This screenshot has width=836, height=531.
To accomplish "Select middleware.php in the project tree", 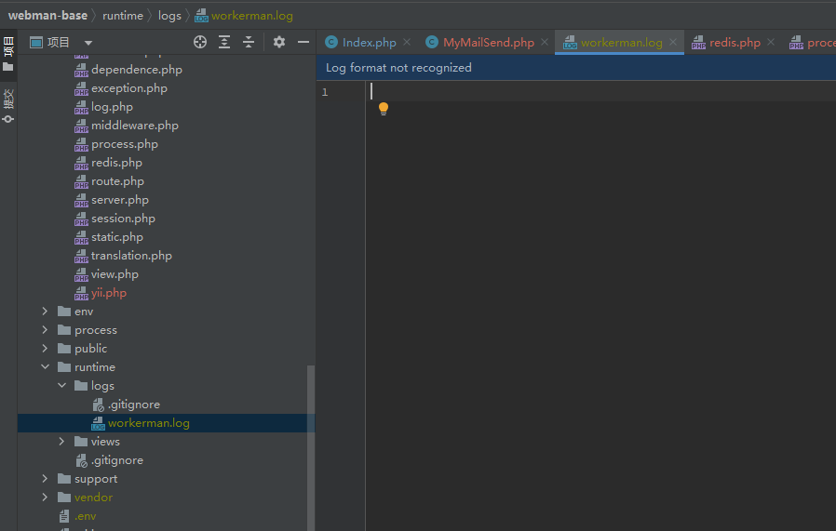I will (135, 126).
